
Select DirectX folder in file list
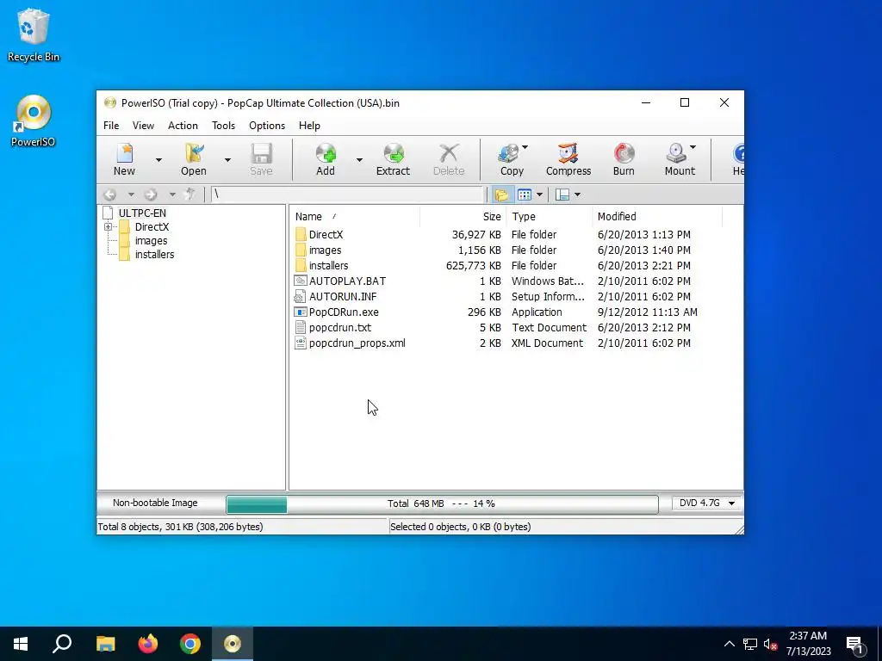tap(326, 235)
